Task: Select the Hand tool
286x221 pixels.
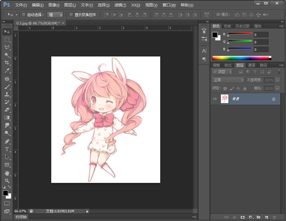Action: click(7, 173)
